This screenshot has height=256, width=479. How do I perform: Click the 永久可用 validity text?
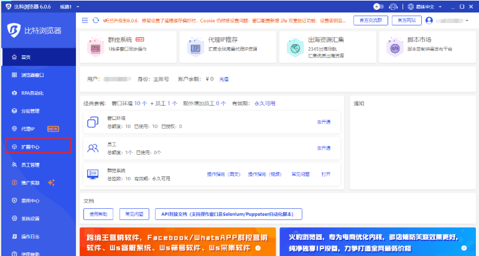264,103
